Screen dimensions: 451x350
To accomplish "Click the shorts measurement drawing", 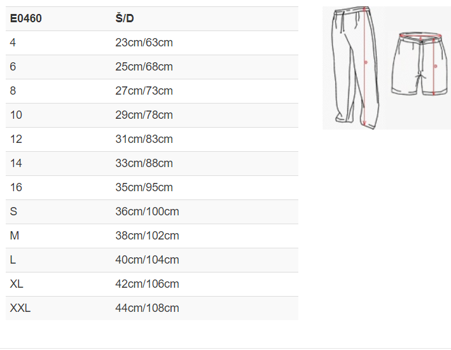I will tap(419, 65).
